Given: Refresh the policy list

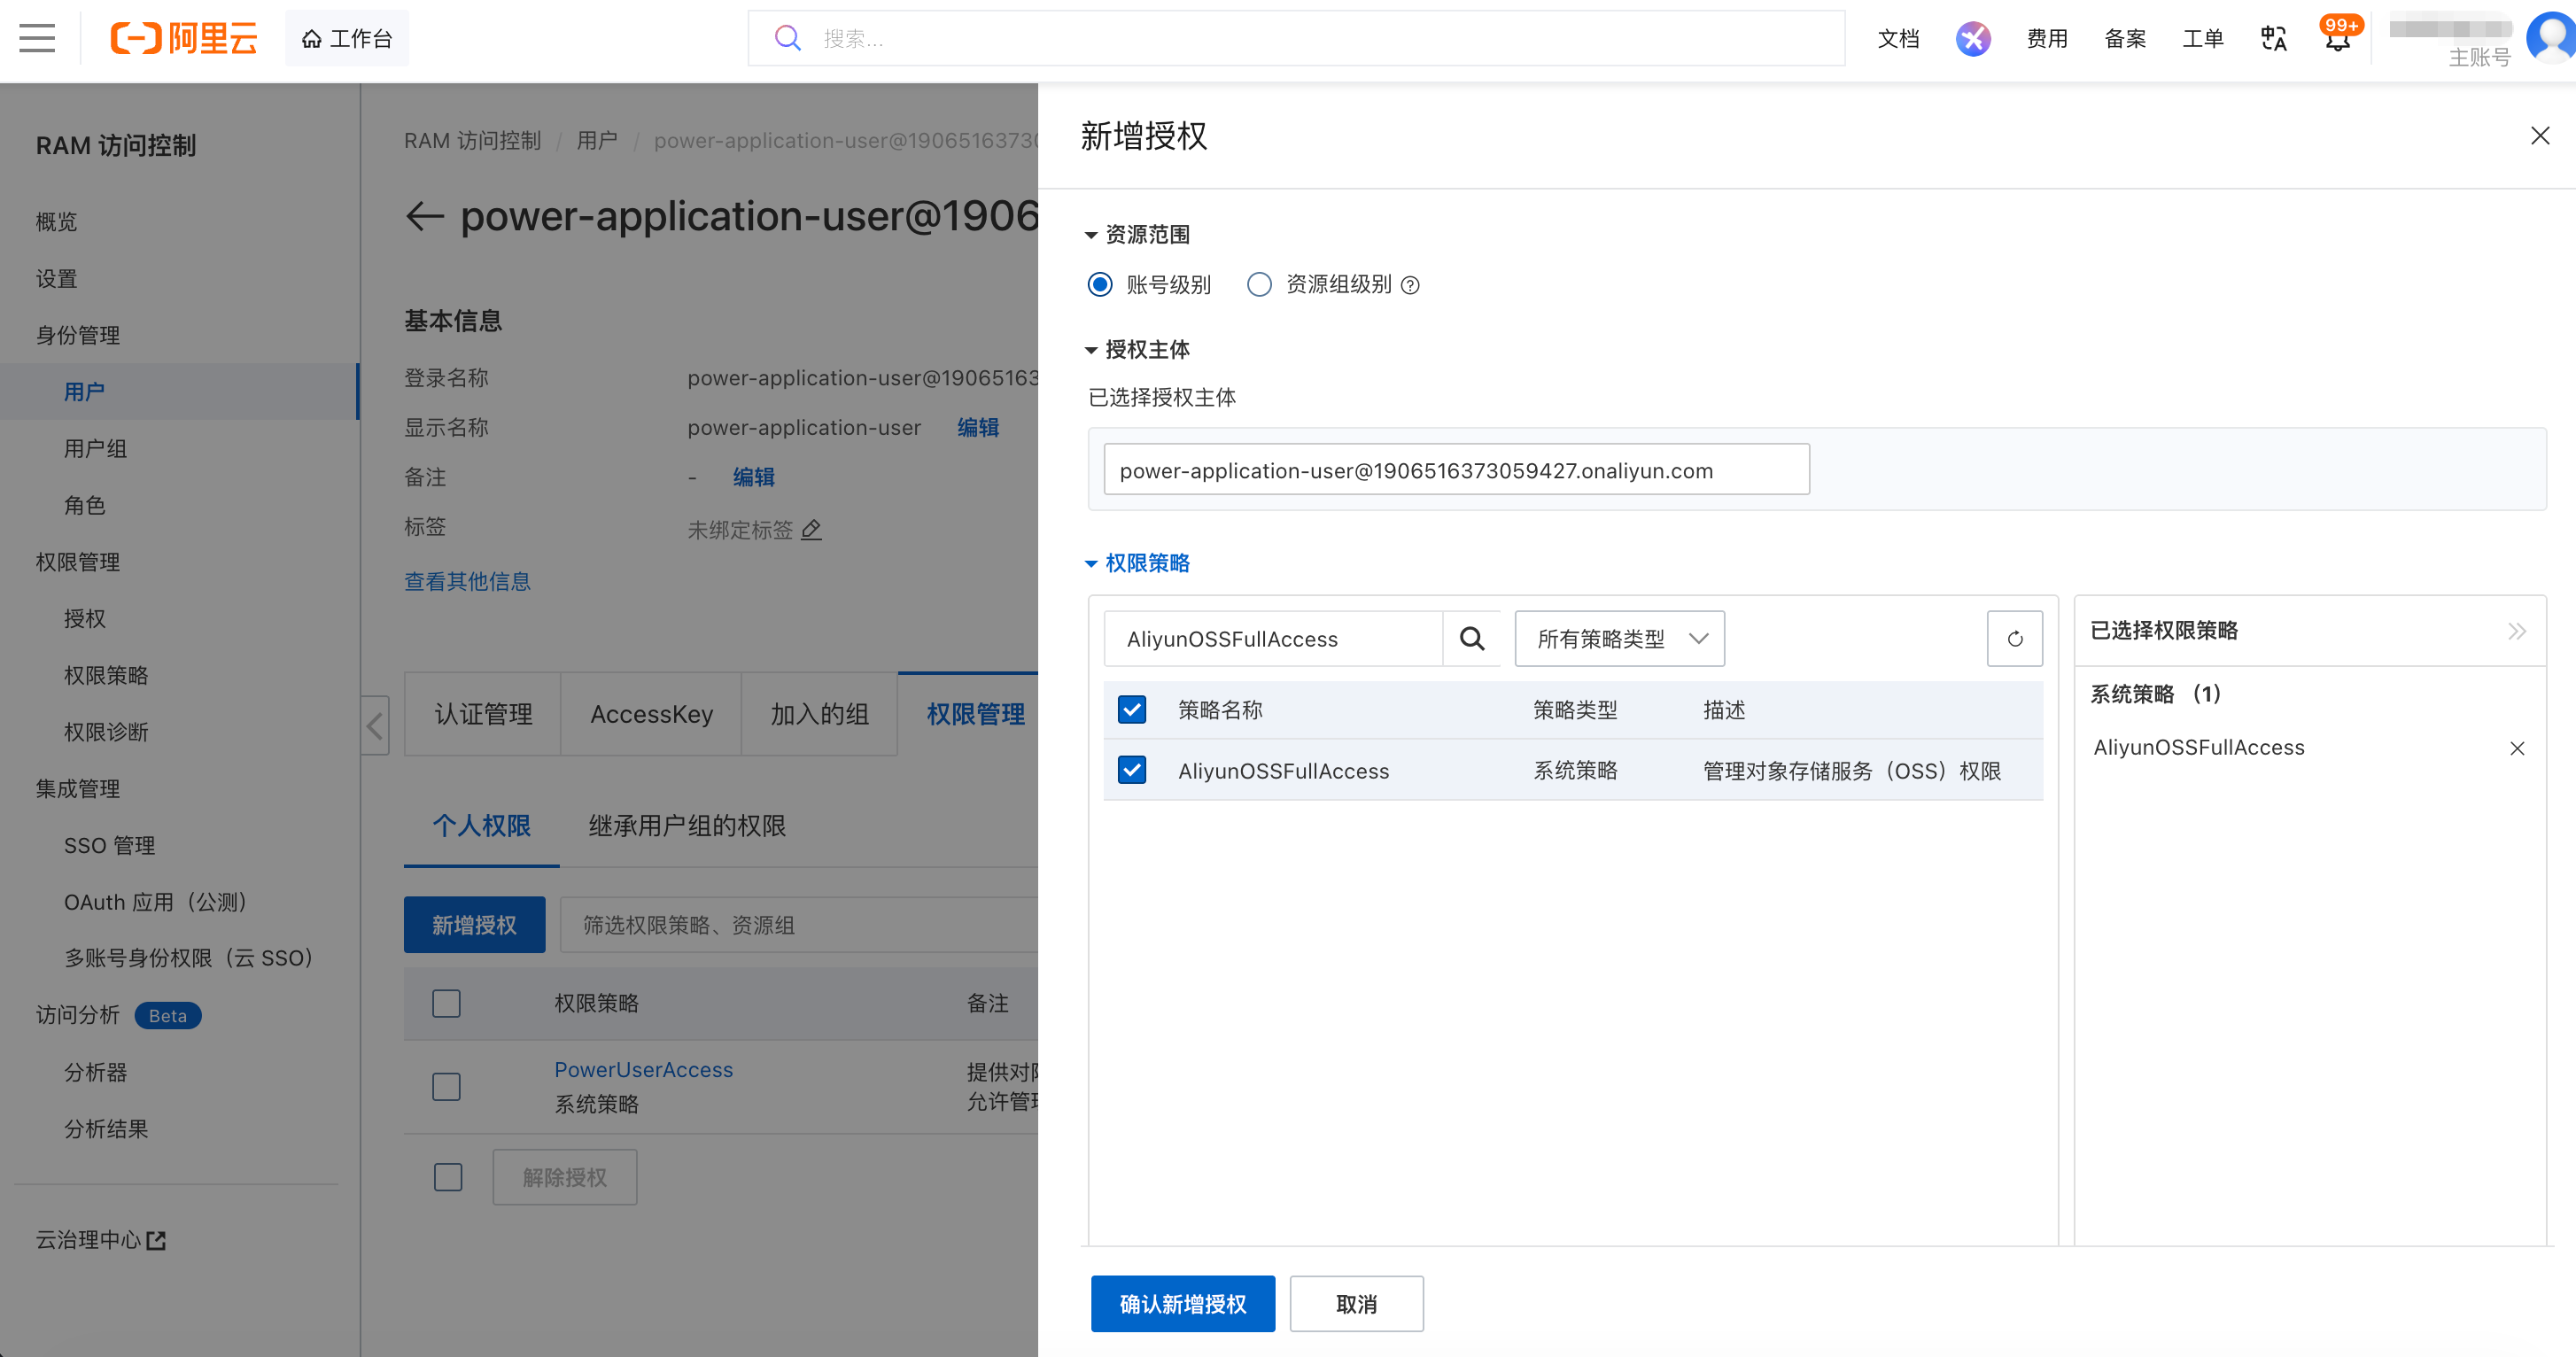Looking at the screenshot, I should (x=2014, y=638).
